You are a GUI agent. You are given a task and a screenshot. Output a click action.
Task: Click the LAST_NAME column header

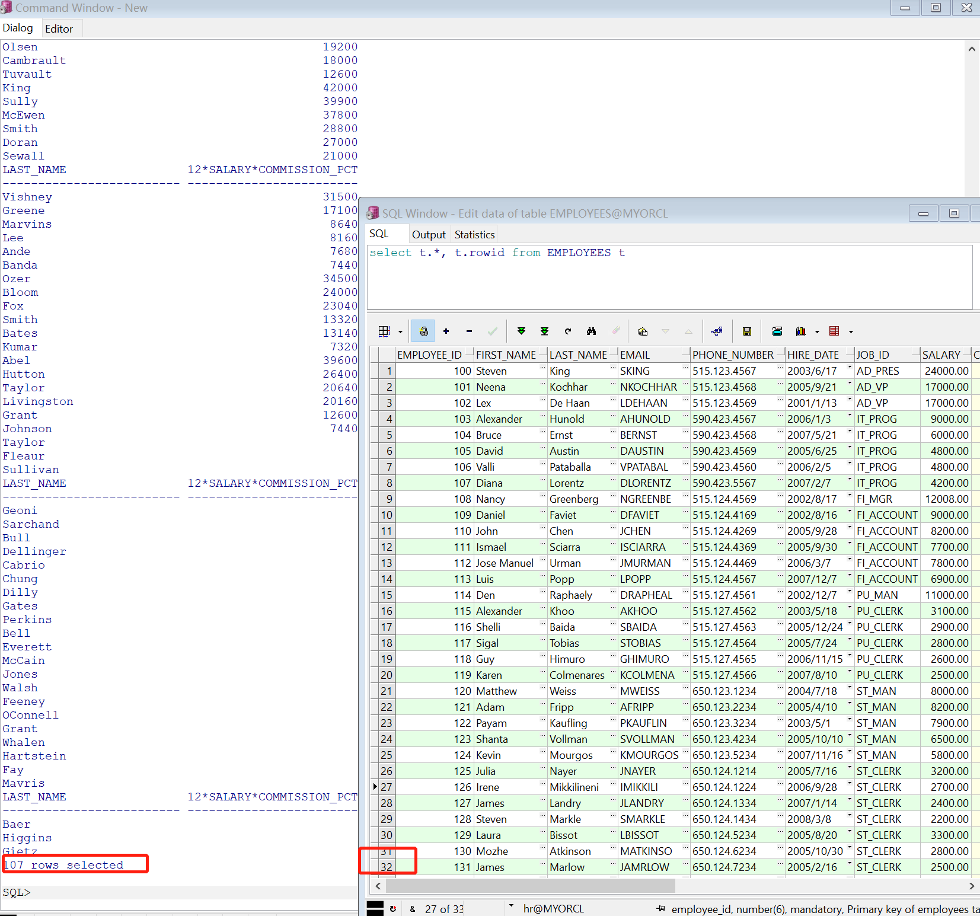(583, 355)
